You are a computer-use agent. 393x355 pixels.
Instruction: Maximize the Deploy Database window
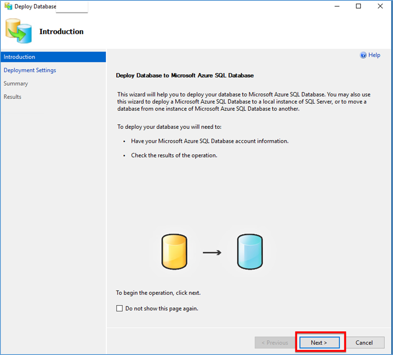click(358, 6)
